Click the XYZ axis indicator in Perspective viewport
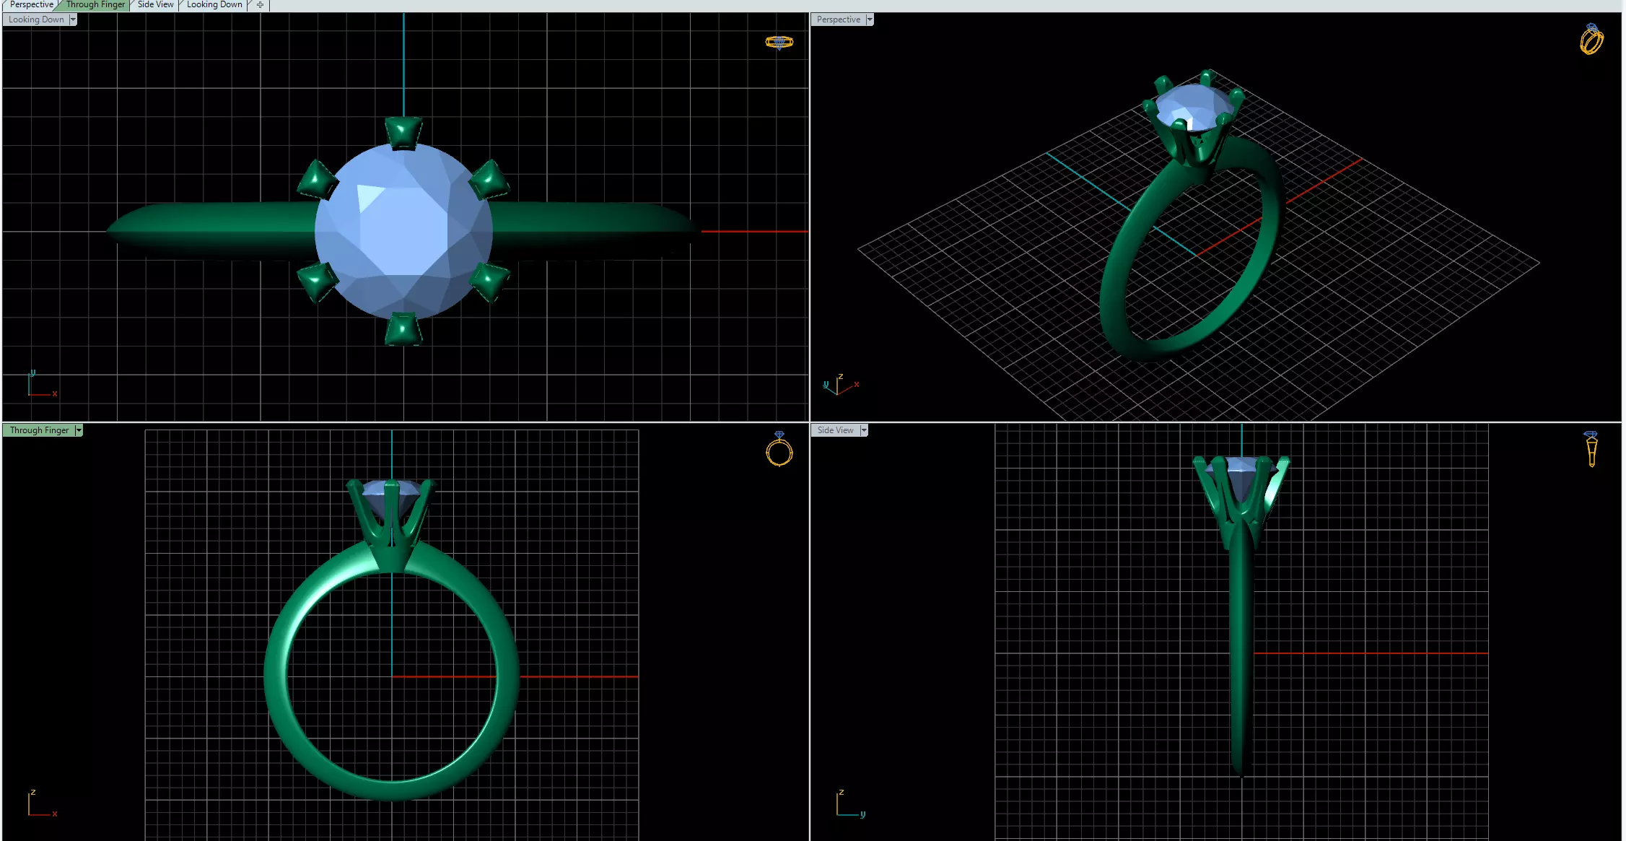The width and height of the screenshot is (1626, 841). (841, 384)
